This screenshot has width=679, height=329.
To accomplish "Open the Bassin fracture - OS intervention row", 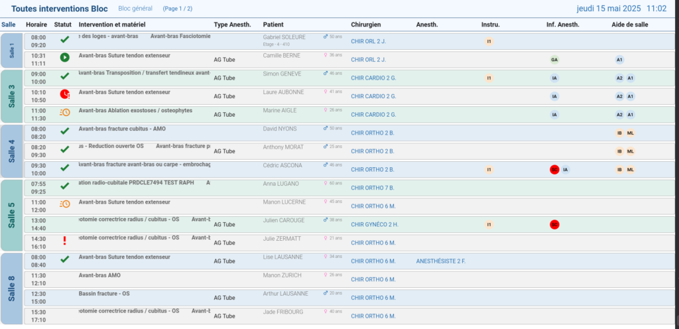I will click(104, 293).
